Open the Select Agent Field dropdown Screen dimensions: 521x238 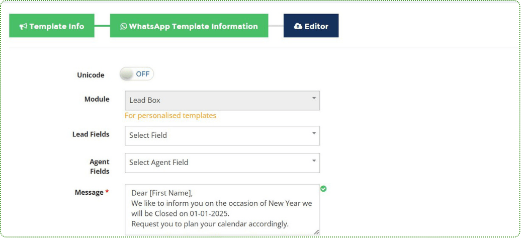tap(222, 163)
